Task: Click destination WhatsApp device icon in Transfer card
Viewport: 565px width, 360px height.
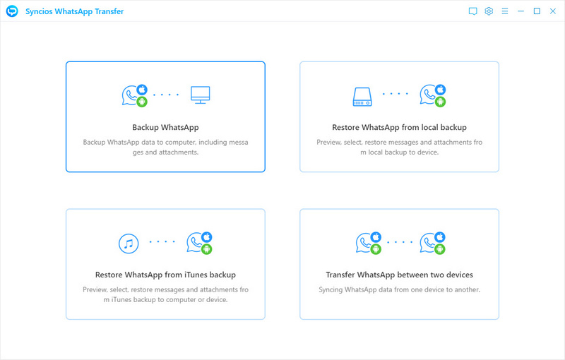Action: [x=433, y=243]
